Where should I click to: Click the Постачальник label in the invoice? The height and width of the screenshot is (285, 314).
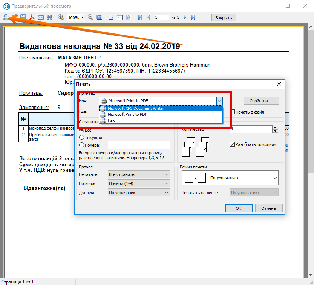point(36,58)
